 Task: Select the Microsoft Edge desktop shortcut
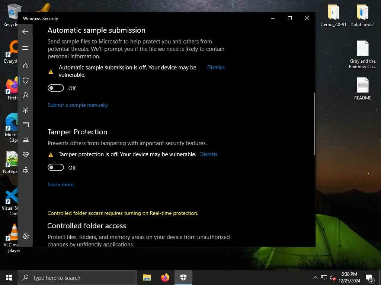pos(11,128)
